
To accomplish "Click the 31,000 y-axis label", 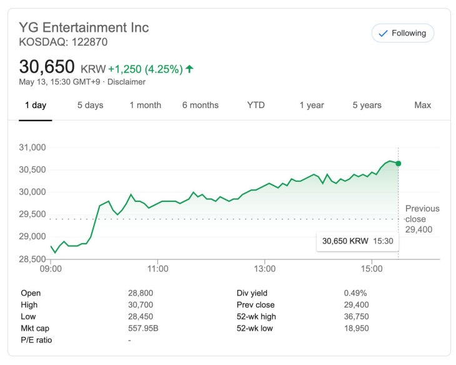I will point(32,147).
